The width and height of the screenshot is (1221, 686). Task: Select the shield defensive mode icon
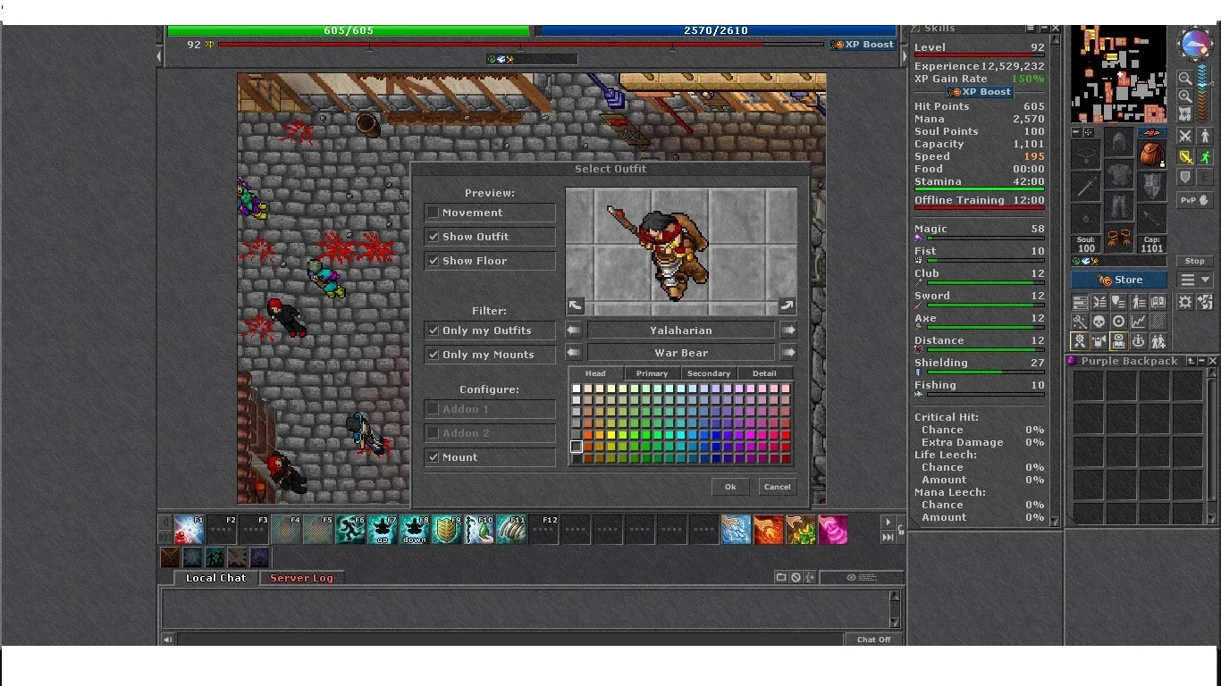coord(1184,177)
